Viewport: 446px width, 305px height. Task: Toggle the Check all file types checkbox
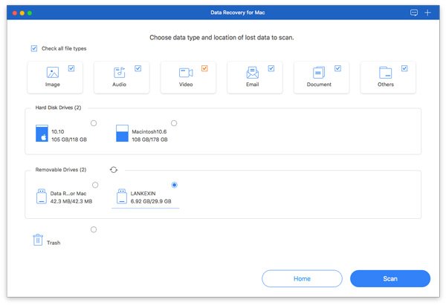point(34,48)
